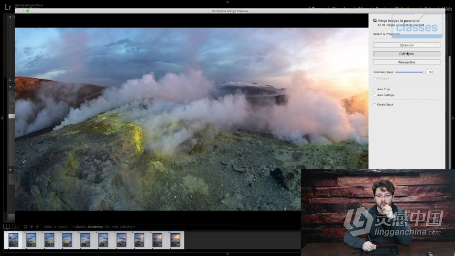Select the Spherical projection
The width and height of the screenshot is (455, 256).
pyautogui.click(x=406, y=45)
